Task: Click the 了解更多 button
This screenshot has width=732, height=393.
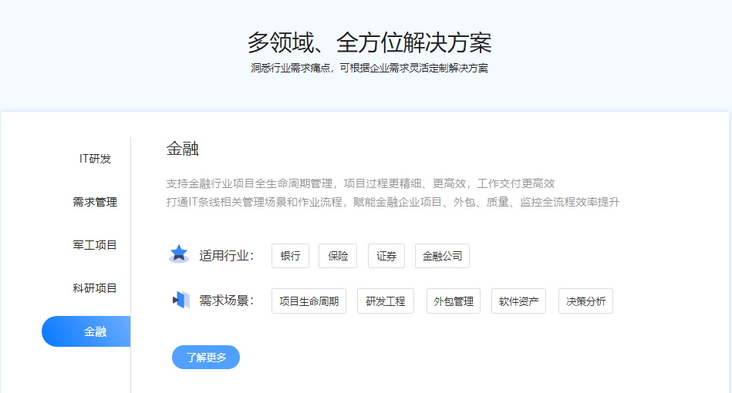Action: tap(206, 357)
